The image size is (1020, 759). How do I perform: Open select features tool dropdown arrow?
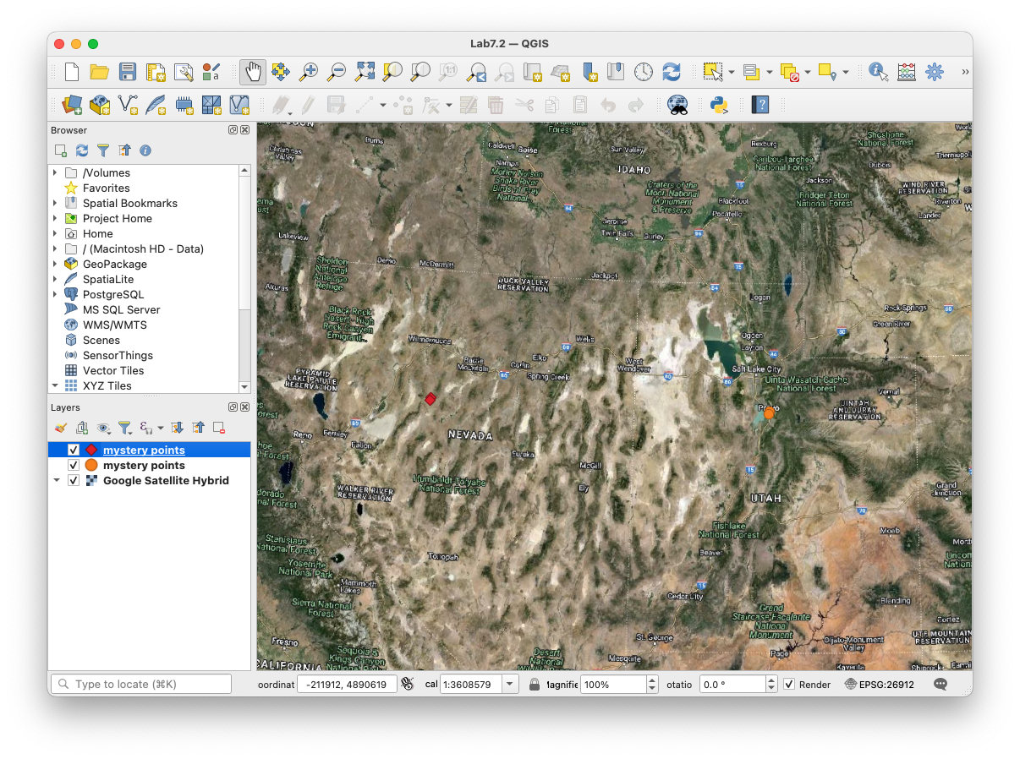pos(731,73)
